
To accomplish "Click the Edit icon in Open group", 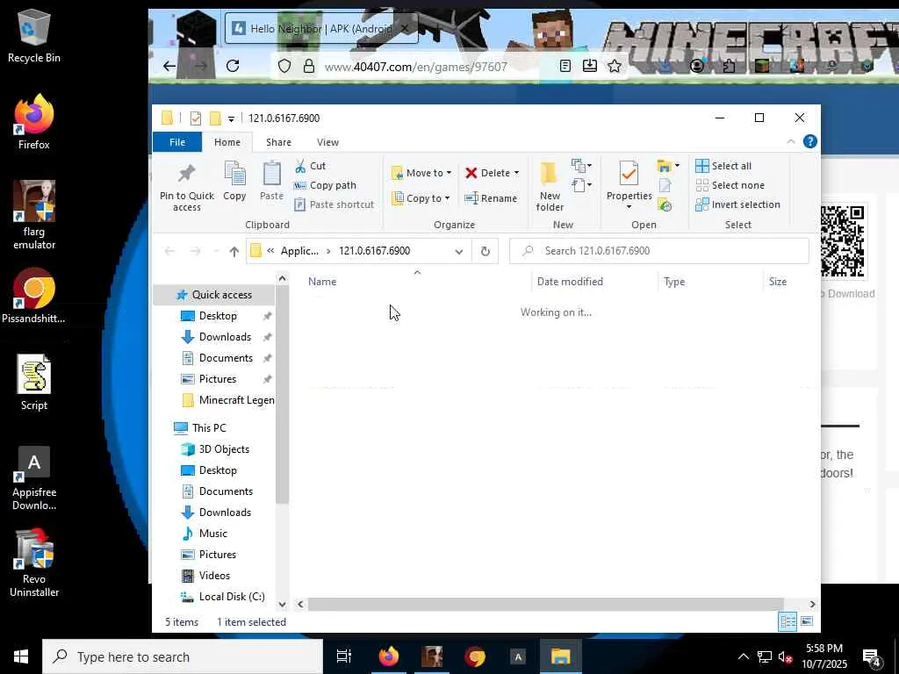I will [665, 185].
